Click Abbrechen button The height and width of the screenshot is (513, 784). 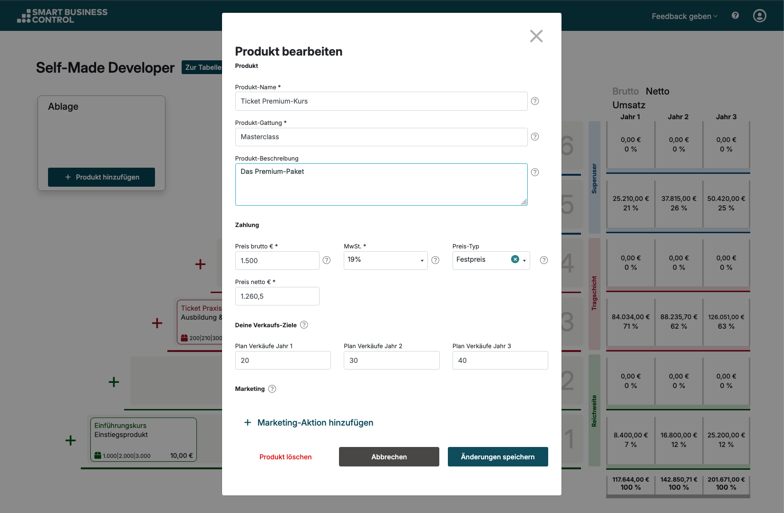(x=389, y=457)
